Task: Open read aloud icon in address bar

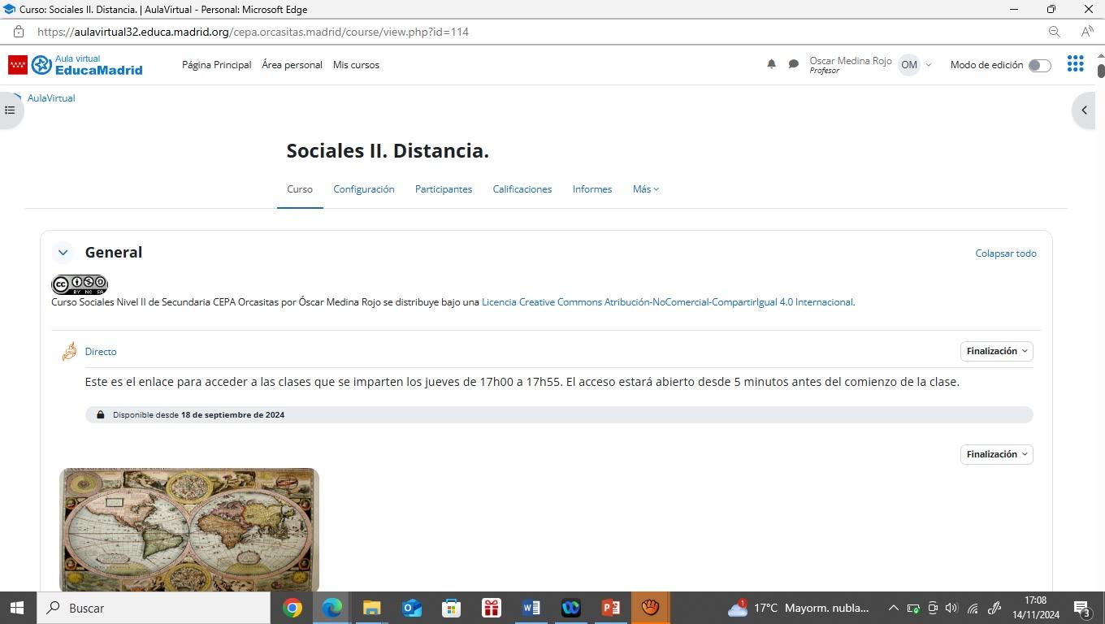Action: pos(1086,32)
